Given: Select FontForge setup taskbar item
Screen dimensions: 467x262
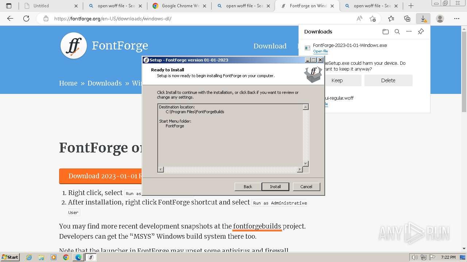Looking at the screenshot, I should point(91,257).
